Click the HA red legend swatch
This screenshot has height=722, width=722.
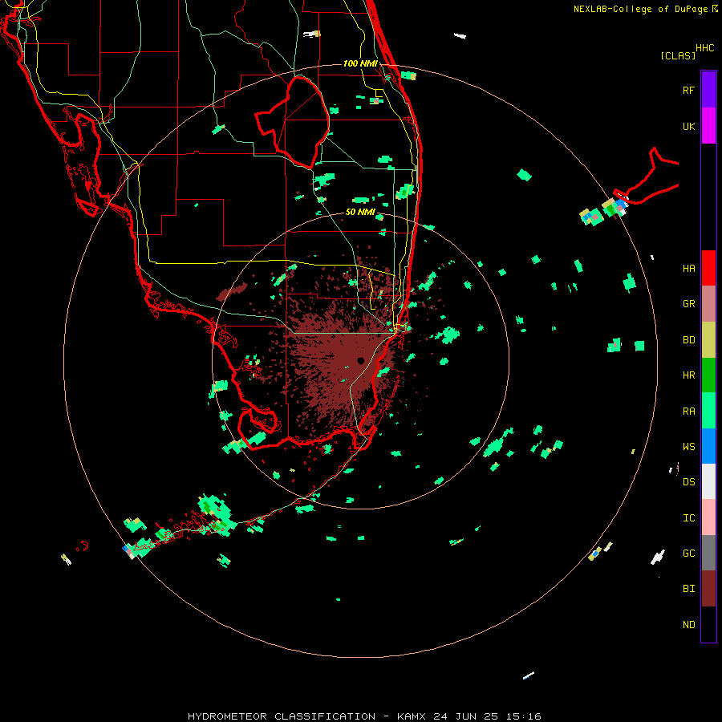coord(708,268)
